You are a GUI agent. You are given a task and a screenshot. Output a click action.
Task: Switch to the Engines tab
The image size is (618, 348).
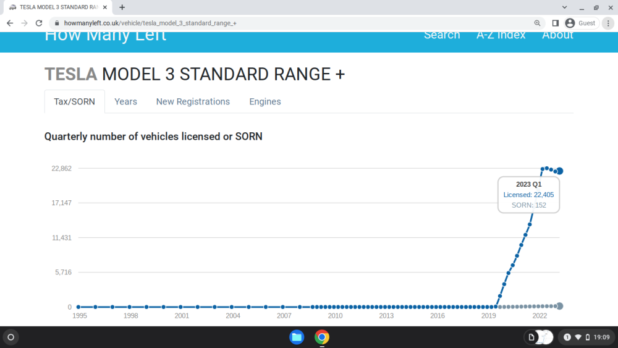click(x=265, y=102)
